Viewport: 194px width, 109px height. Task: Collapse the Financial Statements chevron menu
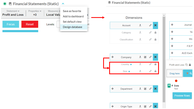click(x=63, y=4)
